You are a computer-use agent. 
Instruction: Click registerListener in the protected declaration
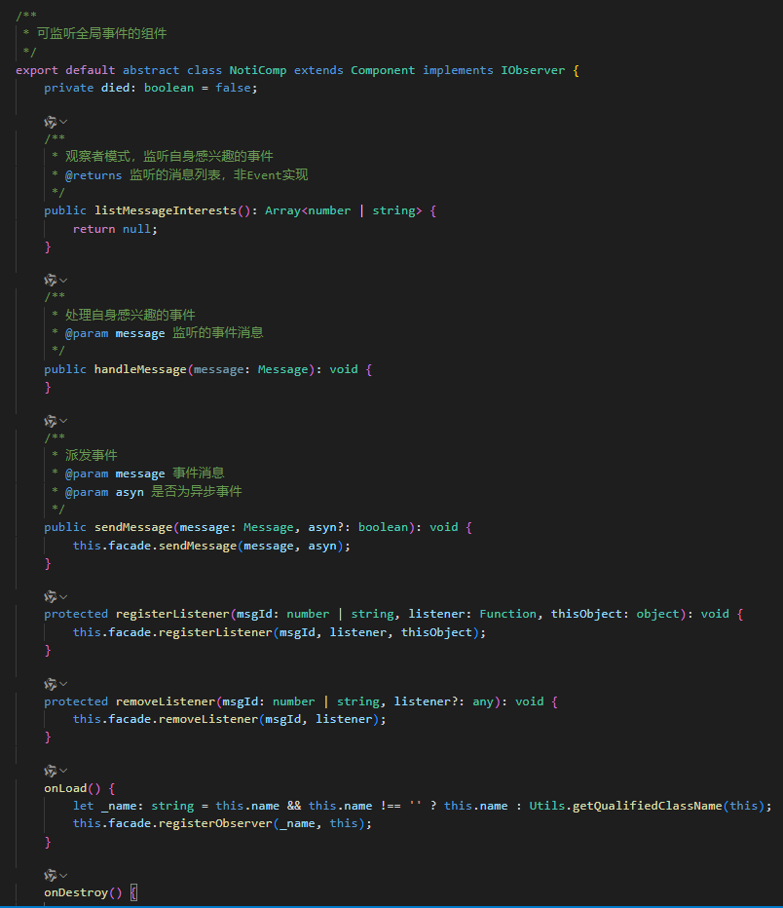tap(172, 614)
